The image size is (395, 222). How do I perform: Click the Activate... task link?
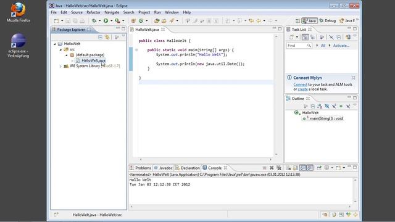point(341,46)
